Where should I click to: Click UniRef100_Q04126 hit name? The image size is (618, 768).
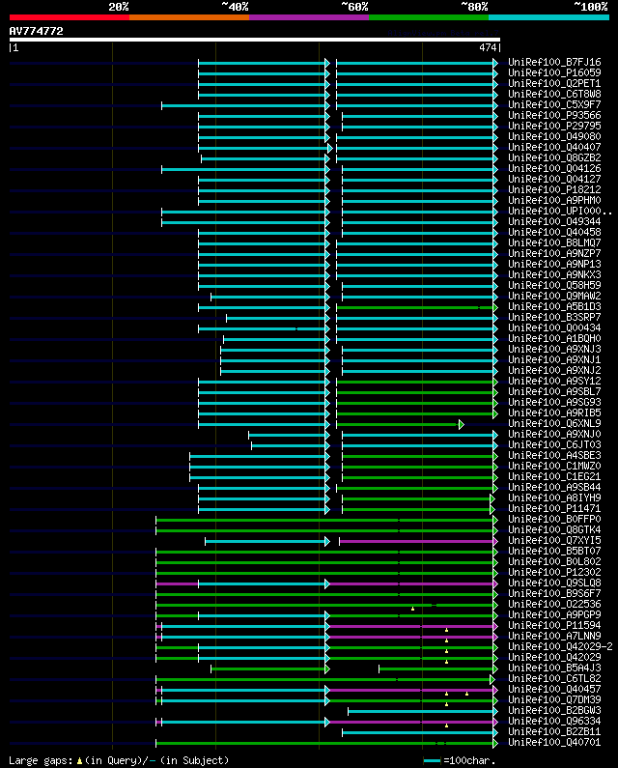tap(554, 168)
